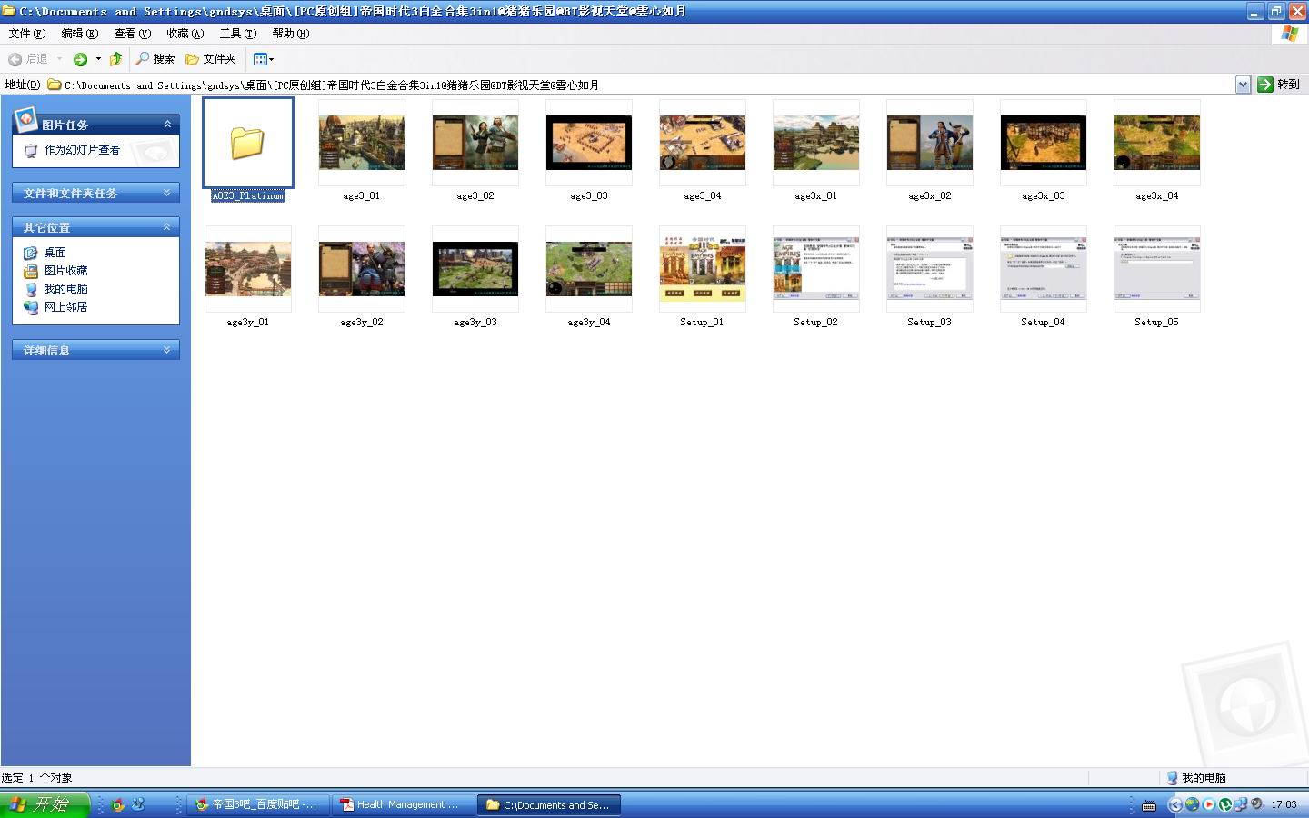
Task: Select the age3y_03 thumbnail
Action: click(475, 269)
